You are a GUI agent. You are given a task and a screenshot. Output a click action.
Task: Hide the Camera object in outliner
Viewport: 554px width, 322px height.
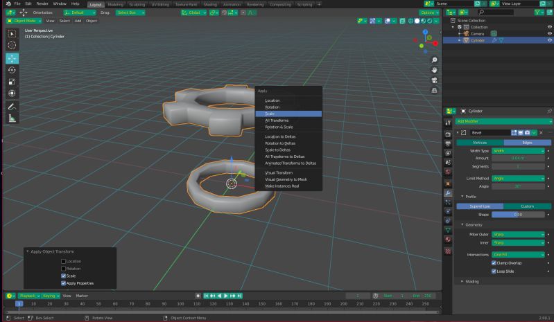549,33
